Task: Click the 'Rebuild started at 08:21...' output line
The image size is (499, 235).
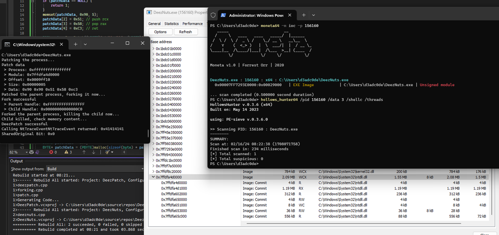Action: pyautogui.click(x=44, y=175)
